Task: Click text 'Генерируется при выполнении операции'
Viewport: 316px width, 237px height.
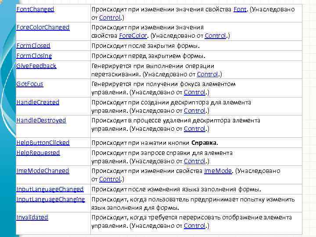Action: coord(153,66)
